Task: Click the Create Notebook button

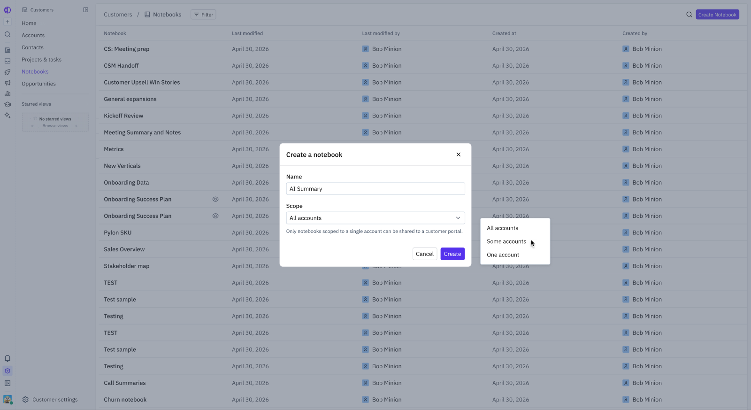Action: [717, 15]
